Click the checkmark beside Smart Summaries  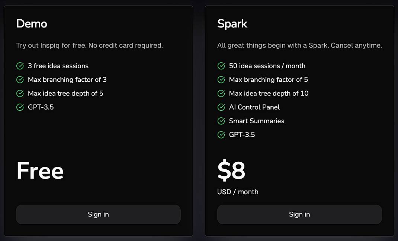[x=221, y=121]
